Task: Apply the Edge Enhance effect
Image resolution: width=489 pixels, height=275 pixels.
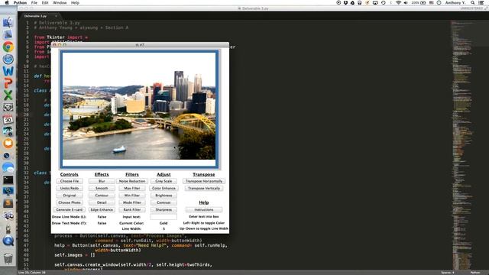Action: (102, 210)
